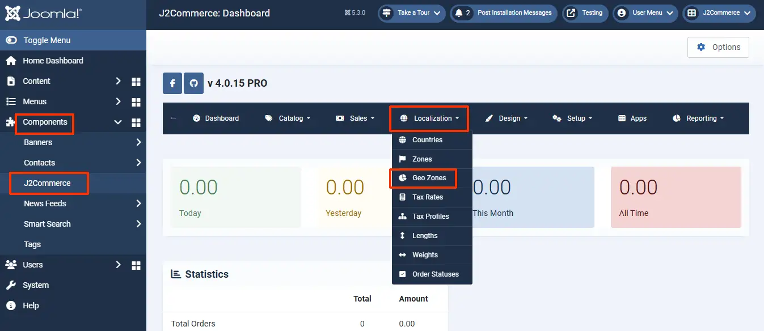Click the Home Dashboard house icon
Viewport: 764px width, 331px height.
point(11,61)
